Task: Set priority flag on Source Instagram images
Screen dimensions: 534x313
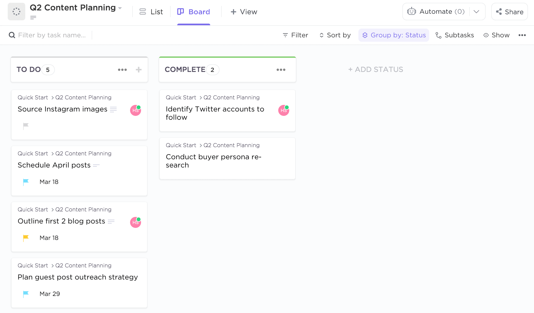Action: (x=26, y=126)
